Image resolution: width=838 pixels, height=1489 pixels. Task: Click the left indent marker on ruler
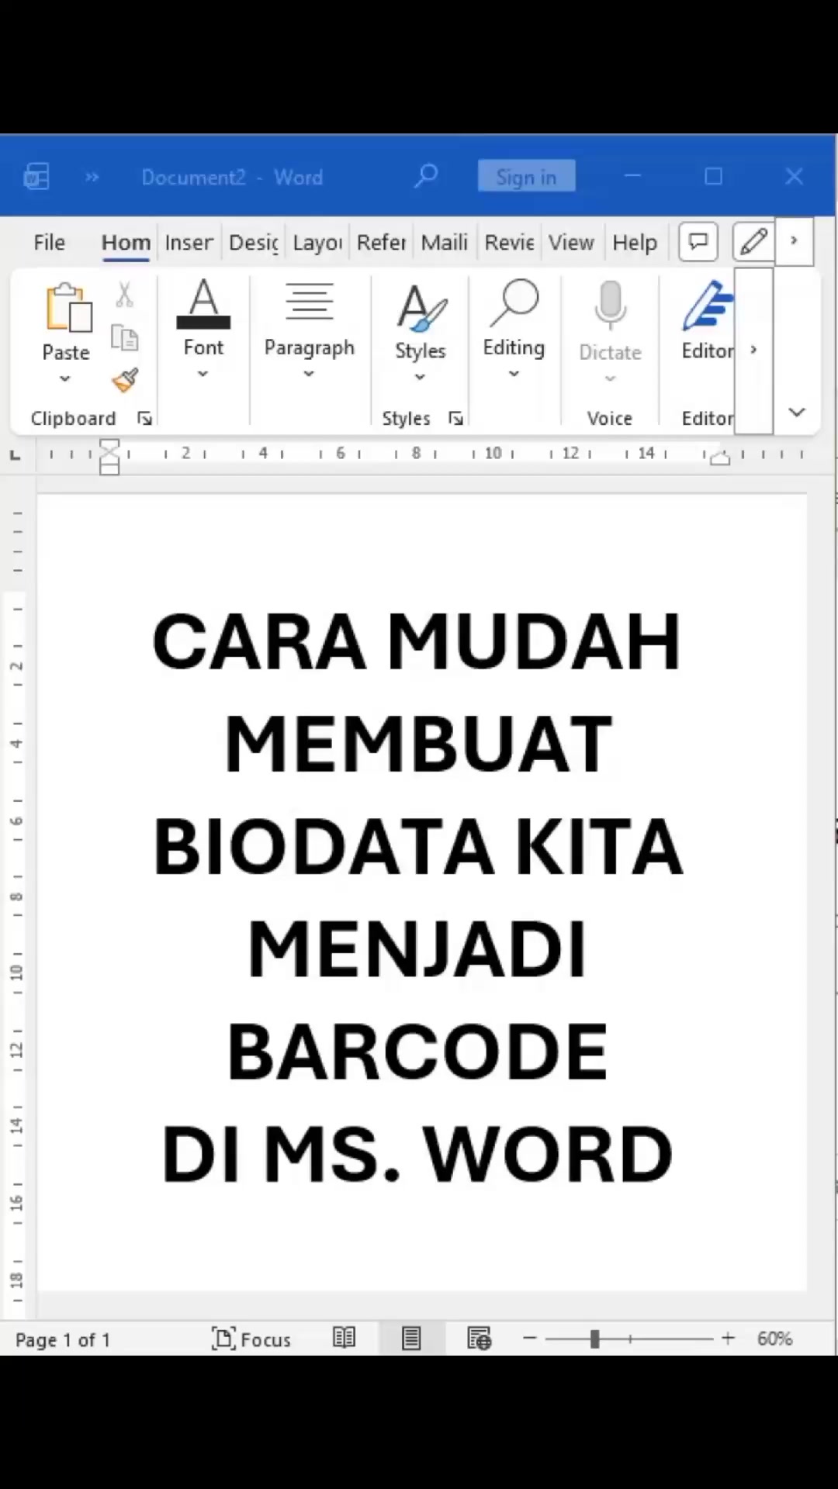click(109, 457)
